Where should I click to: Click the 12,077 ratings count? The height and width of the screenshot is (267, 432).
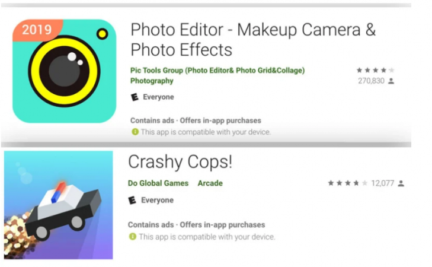pyautogui.click(x=382, y=183)
